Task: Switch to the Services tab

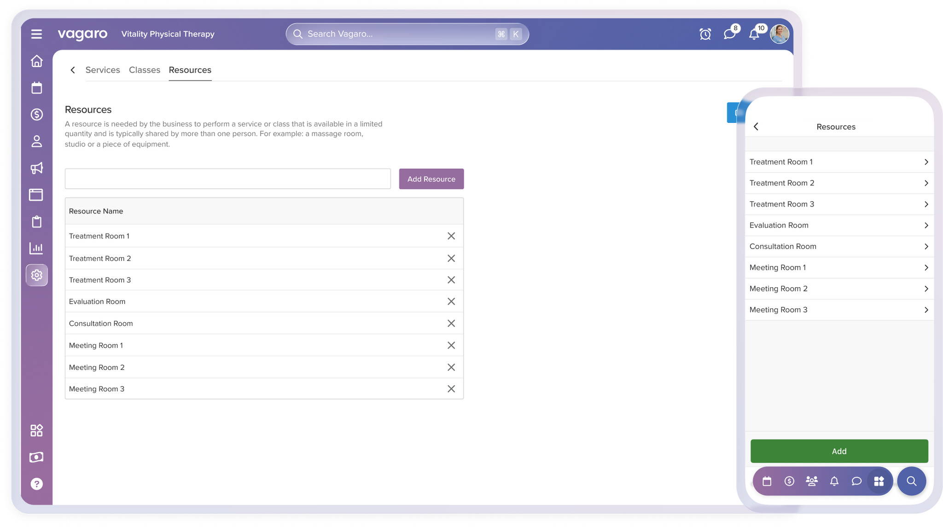Action: click(103, 70)
